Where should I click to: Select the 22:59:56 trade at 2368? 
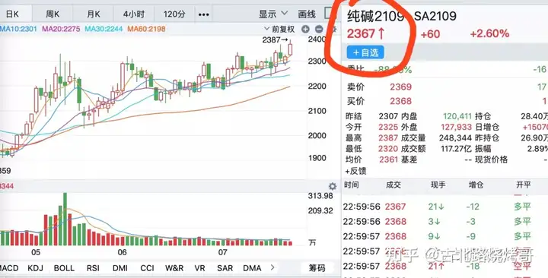pos(444,222)
